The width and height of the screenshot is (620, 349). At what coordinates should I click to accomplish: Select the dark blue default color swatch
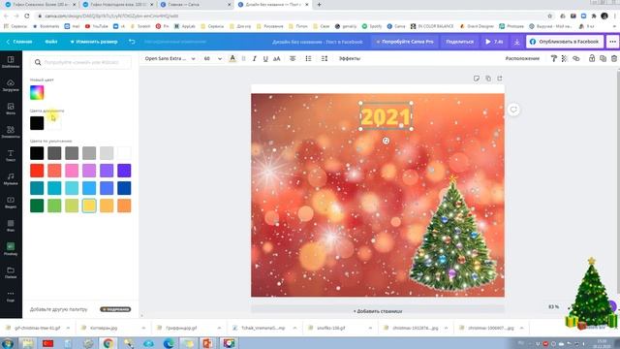click(x=124, y=188)
